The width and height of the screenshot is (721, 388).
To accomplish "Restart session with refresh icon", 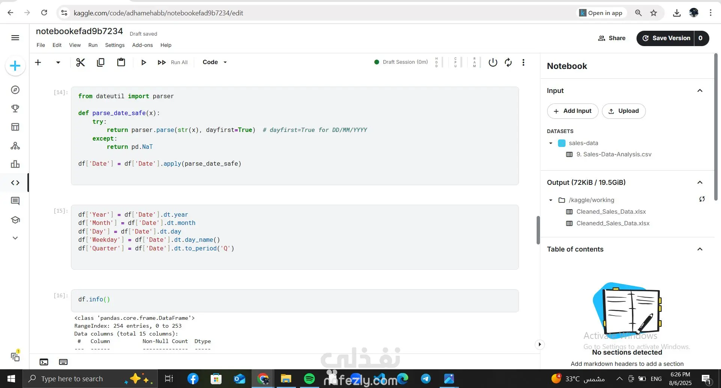I will coord(508,62).
